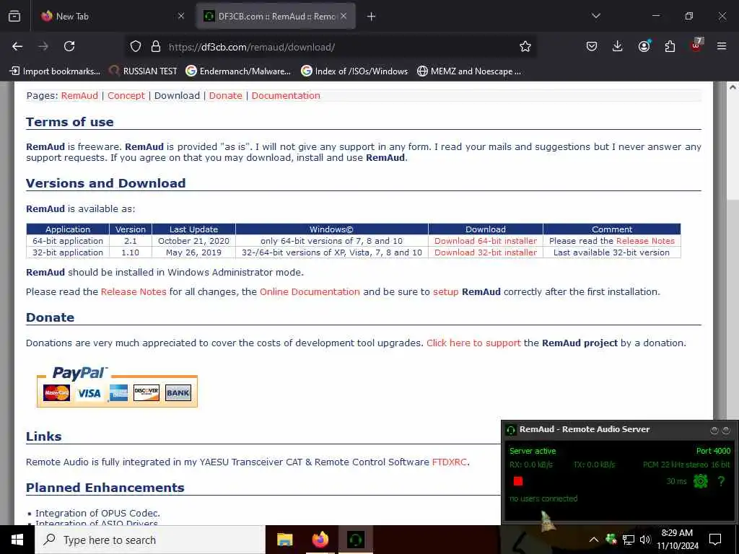This screenshot has height=554, width=739.
Task: Open the Firefox hamburger application menu
Action: coord(722,46)
